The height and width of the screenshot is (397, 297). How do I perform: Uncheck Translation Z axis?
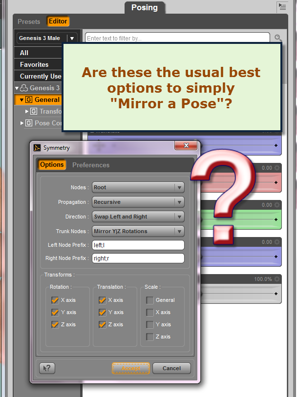point(102,324)
